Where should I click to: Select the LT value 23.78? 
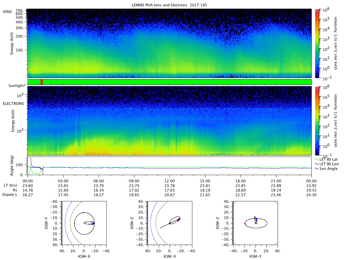click(x=170, y=185)
